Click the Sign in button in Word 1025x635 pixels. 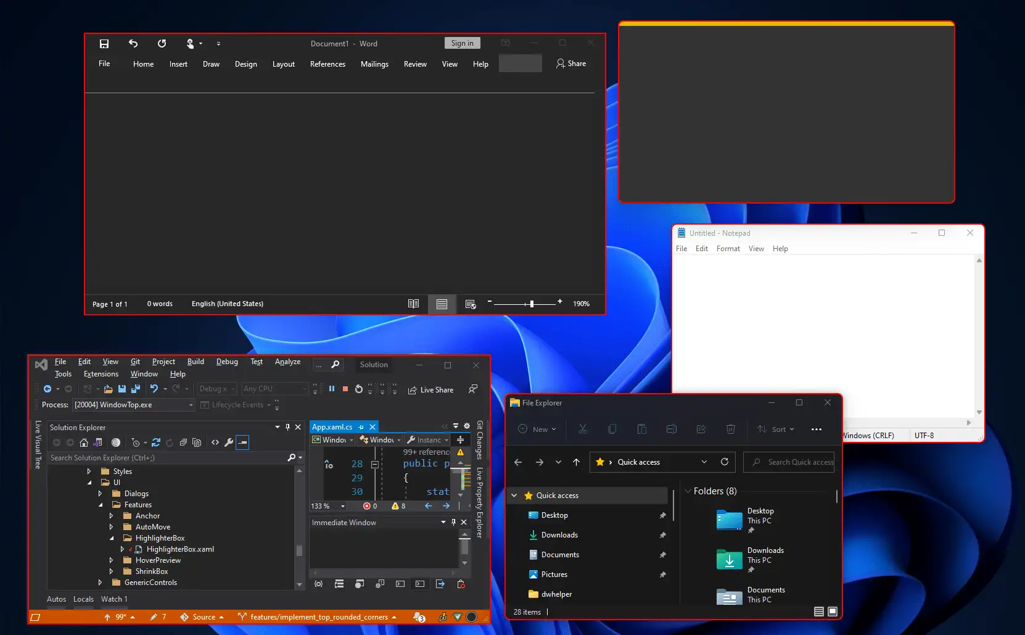coord(463,43)
